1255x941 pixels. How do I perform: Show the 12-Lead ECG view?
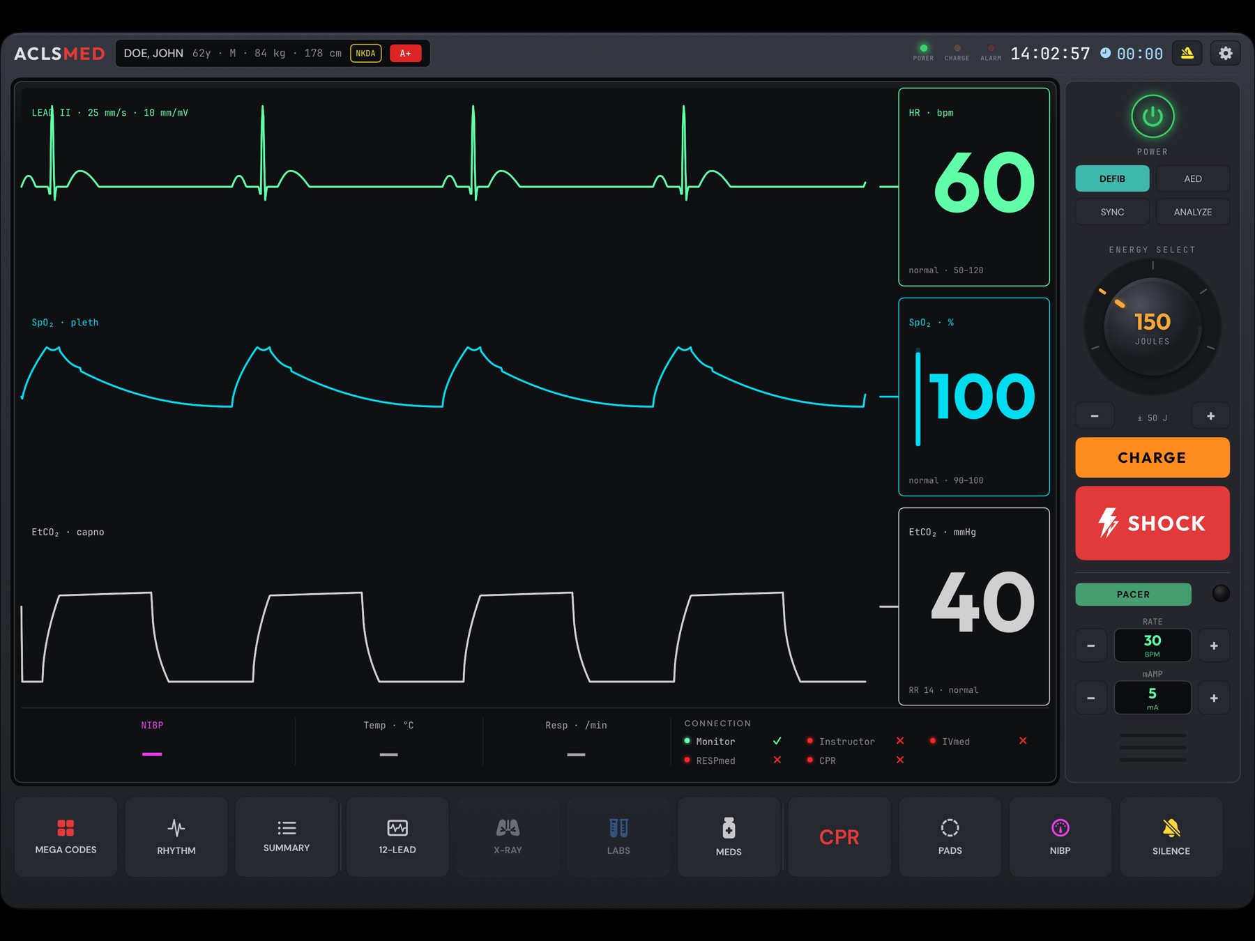click(397, 836)
